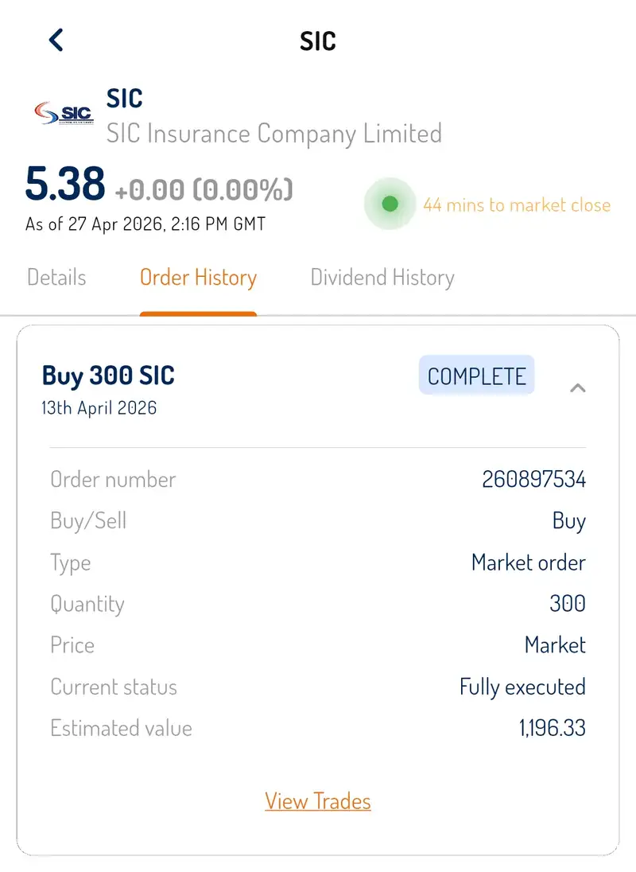This screenshot has width=636, height=872.
Task: Open the Dividend History tab
Action: [x=382, y=277]
